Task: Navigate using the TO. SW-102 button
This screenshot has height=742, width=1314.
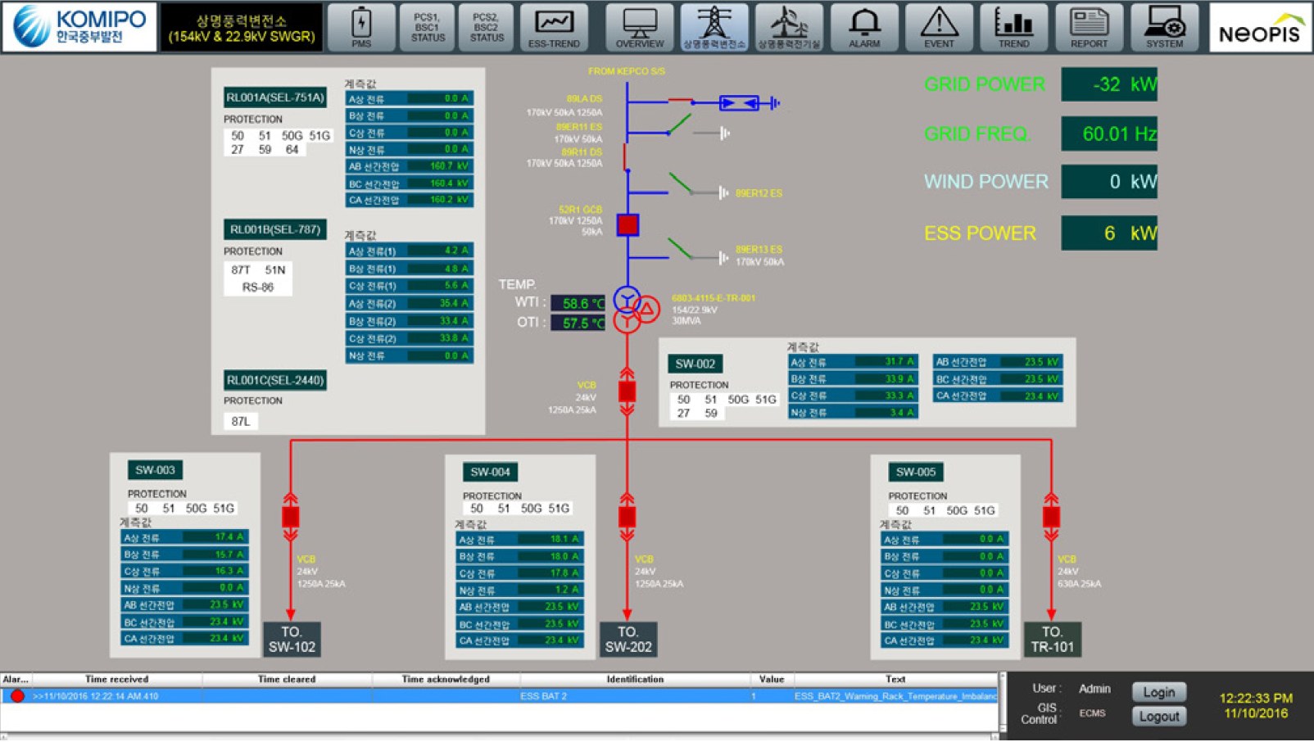Action: [x=292, y=640]
